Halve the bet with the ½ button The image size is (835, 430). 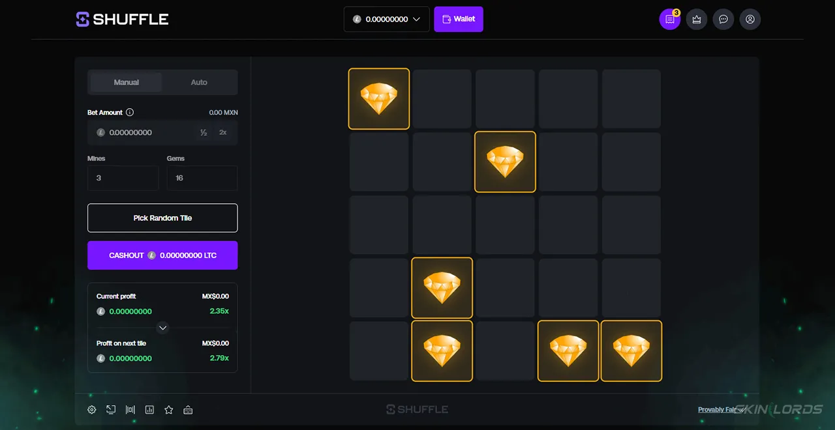point(204,132)
